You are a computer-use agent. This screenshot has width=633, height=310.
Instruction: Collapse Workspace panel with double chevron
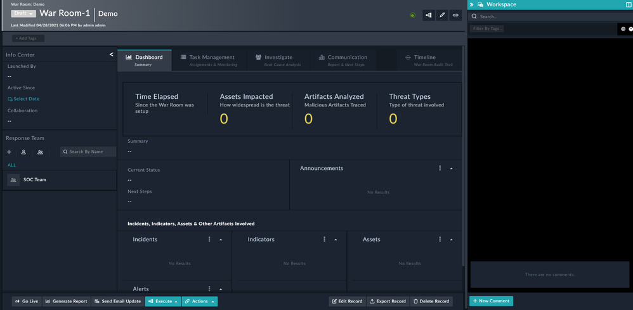click(471, 4)
